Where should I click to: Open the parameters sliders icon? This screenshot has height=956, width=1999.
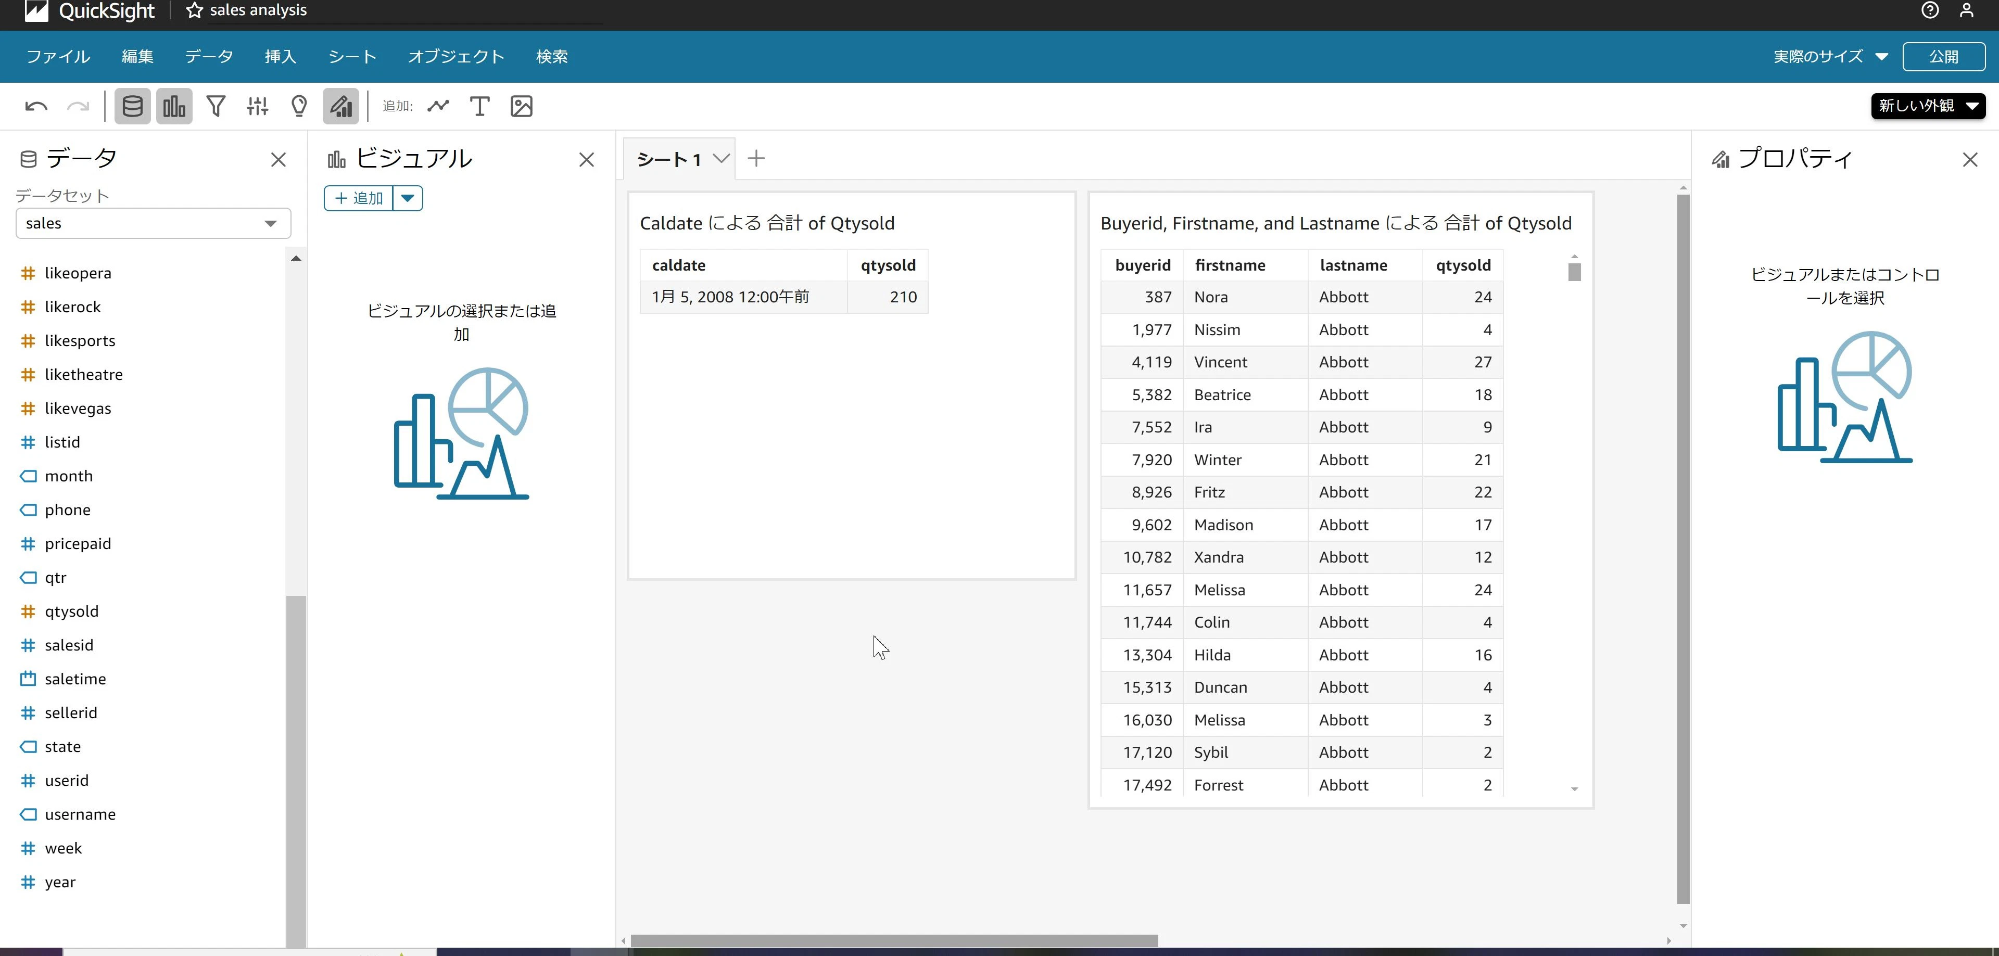pos(258,106)
